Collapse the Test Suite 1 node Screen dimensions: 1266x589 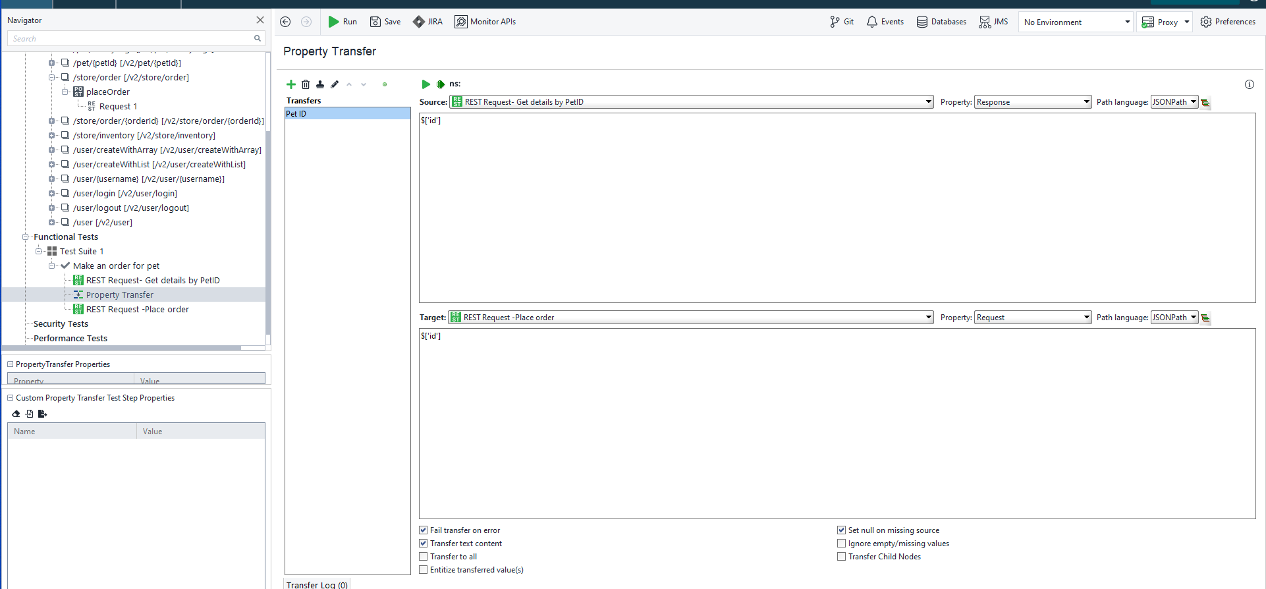click(x=39, y=252)
